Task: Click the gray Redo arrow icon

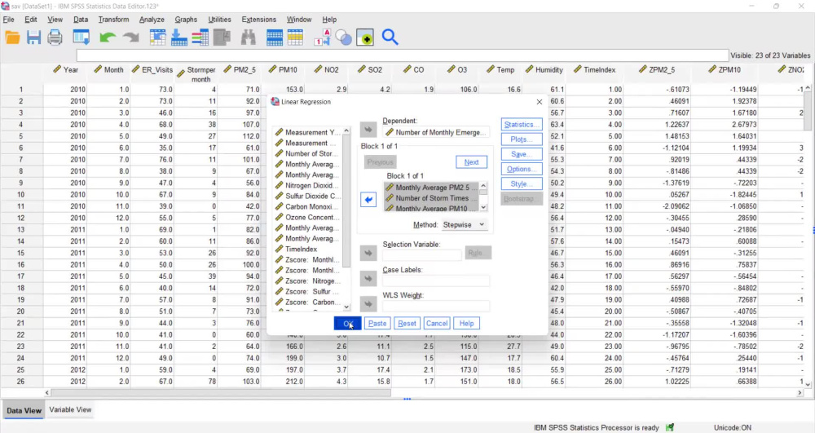Action: coord(131,38)
